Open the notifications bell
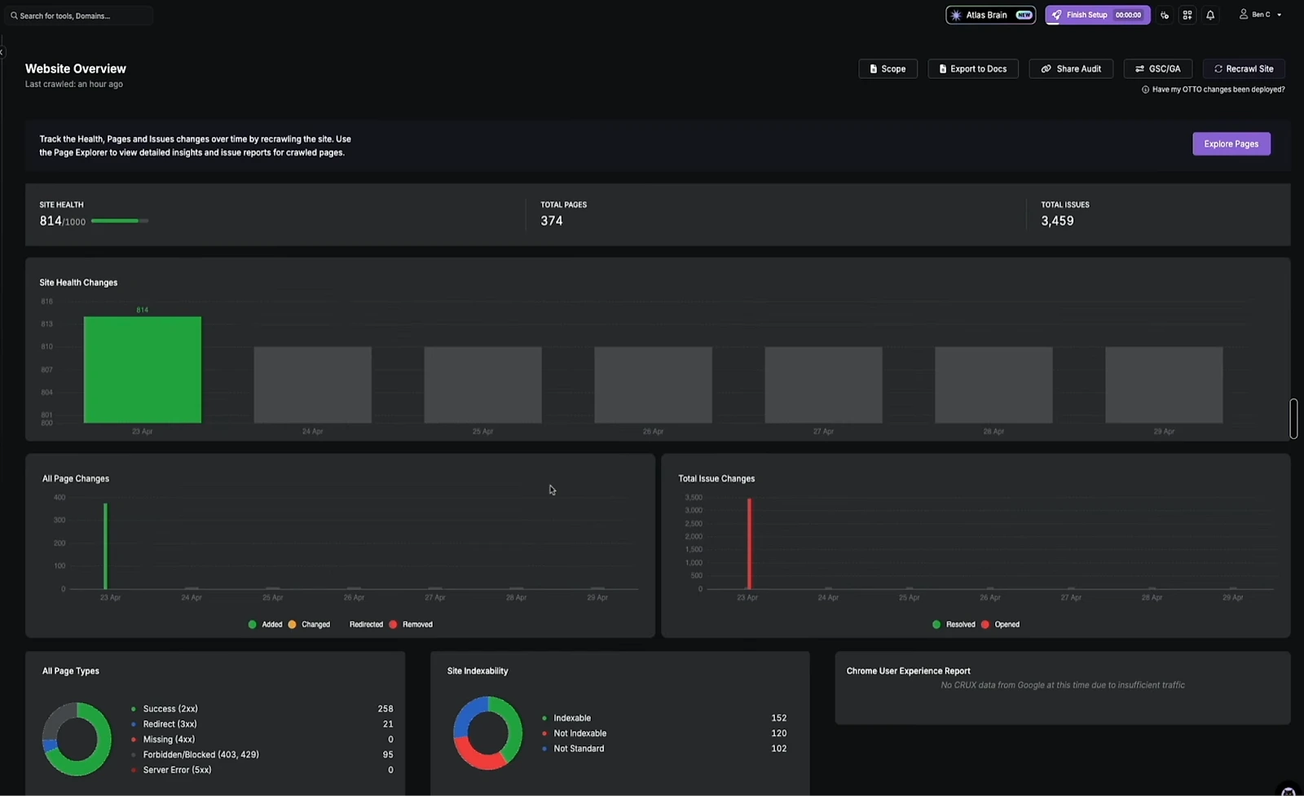Screen dimensions: 1304x796 point(1210,15)
